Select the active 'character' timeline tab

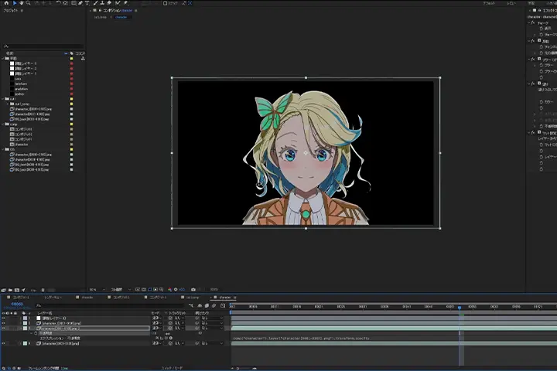(225, 298)
